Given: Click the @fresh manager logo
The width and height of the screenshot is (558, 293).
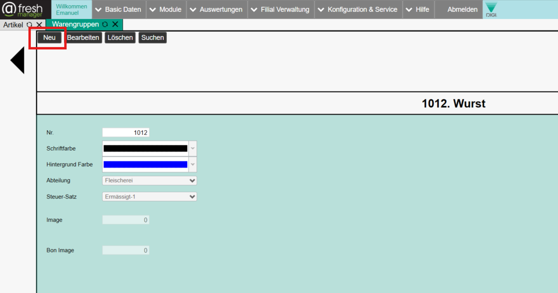Looking at the screenshot, I should (x=21, y=9).
